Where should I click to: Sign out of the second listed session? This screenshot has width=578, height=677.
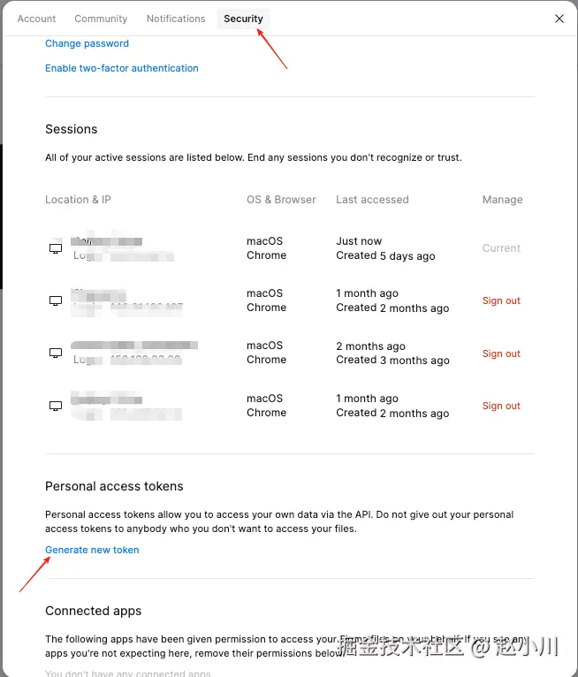501,300
